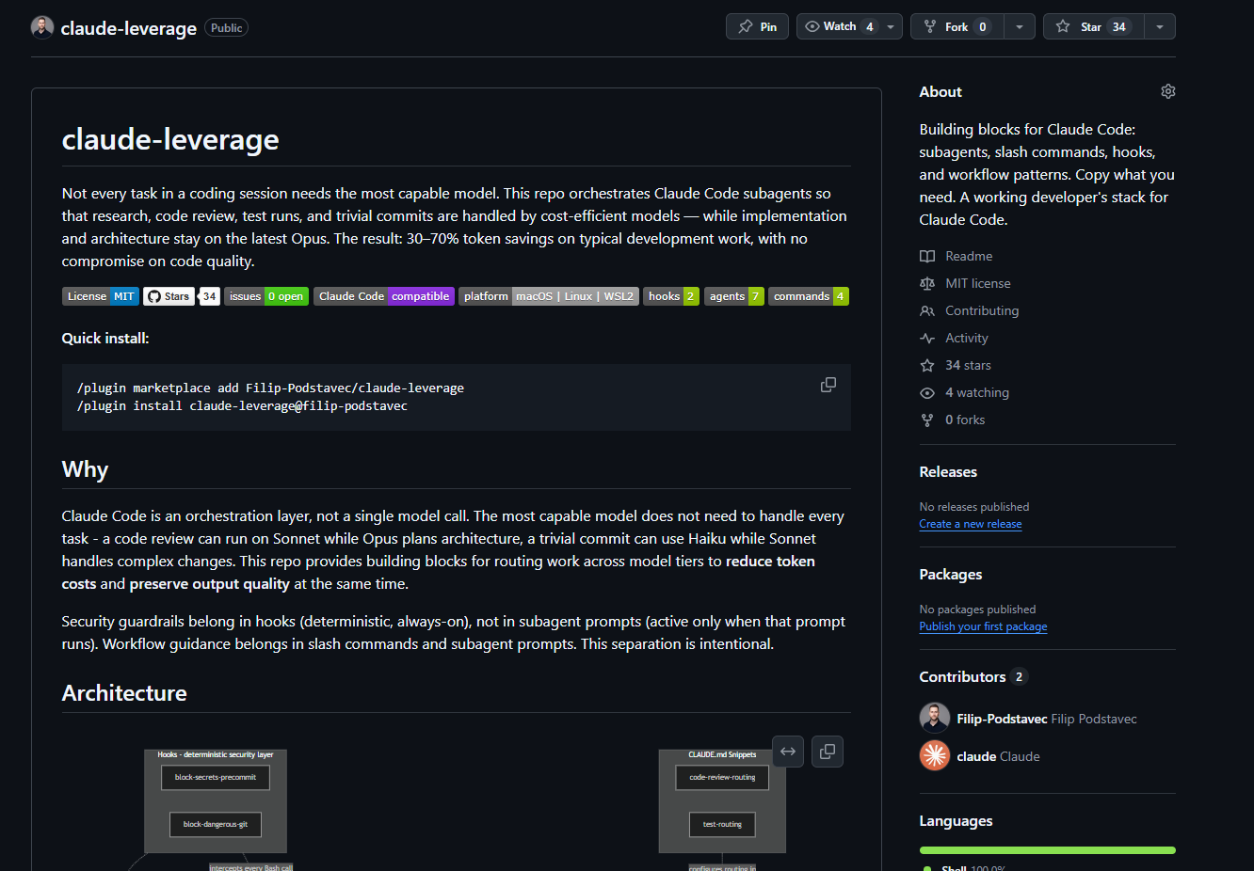Click the claude-leverage repository title
1254x871 pixels.
click(x=129, y=28)
